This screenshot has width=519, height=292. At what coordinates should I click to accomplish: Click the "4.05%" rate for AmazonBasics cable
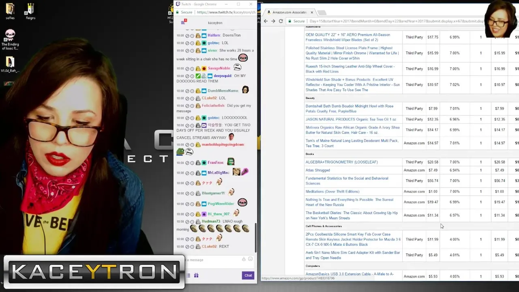point(455,277)
